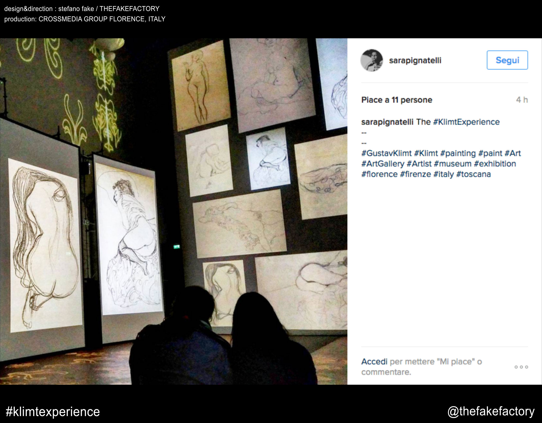Viewport: 542px width, 423px height.
Task: Open sarapignatelli username in header
Action: coord(415,61)
